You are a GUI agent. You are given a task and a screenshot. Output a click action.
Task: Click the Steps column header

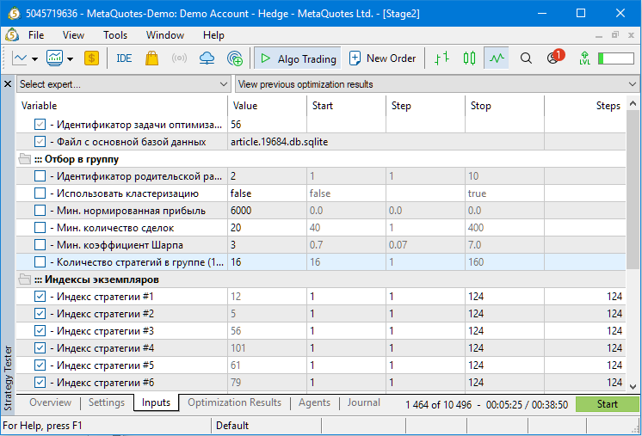point(585,106)
